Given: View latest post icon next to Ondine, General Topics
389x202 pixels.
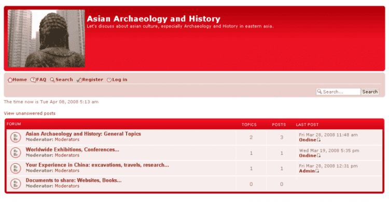Looking at the screenshot, I should (319, 140).
